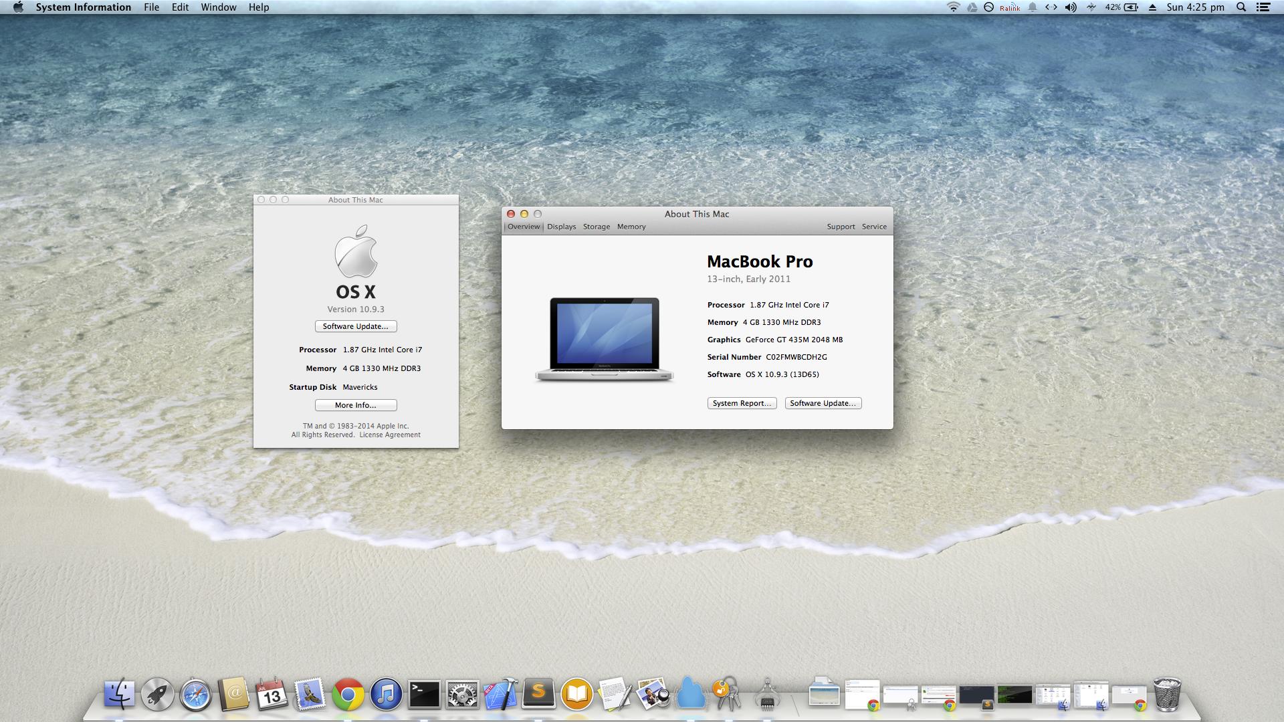This screenshot has width=1284, height=722.
Task: Open Sublime Text in the dock
Action: coord(538,695)
